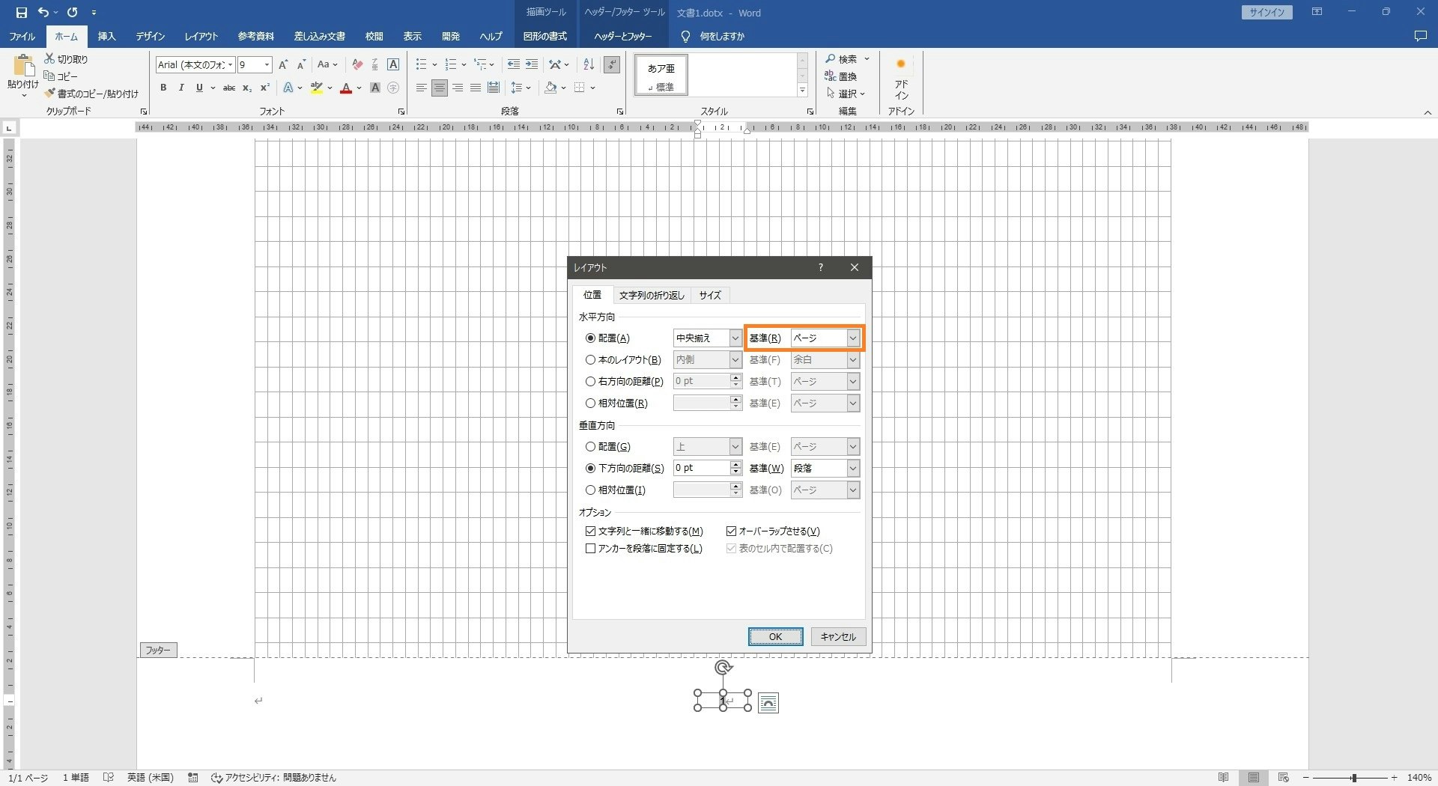Confirm the Layout dialog with OK
The width and height of the screenshot is (1438, 786).
775,637
